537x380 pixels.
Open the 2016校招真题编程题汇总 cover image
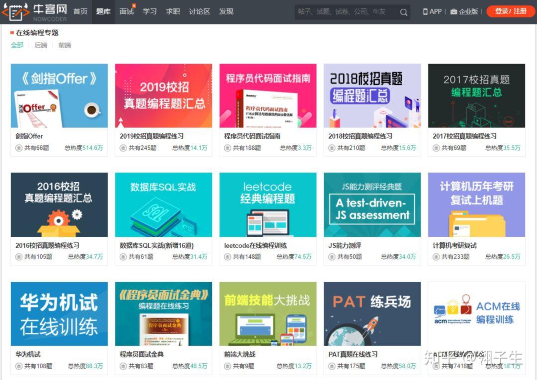59,205
